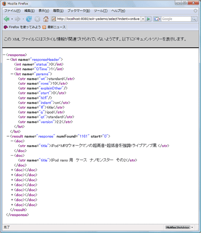The image size is (201, 233).
Task: Click the QTime int element line
Action: coord(39,69)
